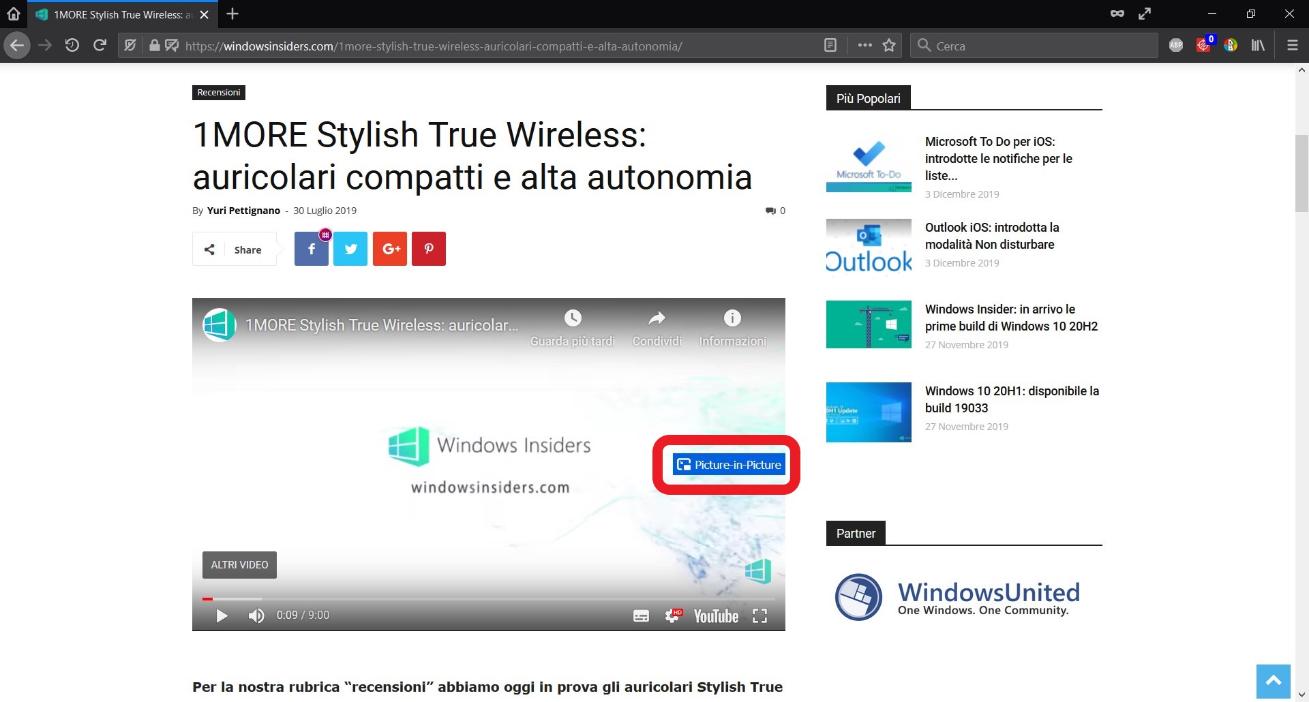Play the YouTube video
Image resolution: width=1309 pixels, height=702 pixels.
click(x=222, y=616)
